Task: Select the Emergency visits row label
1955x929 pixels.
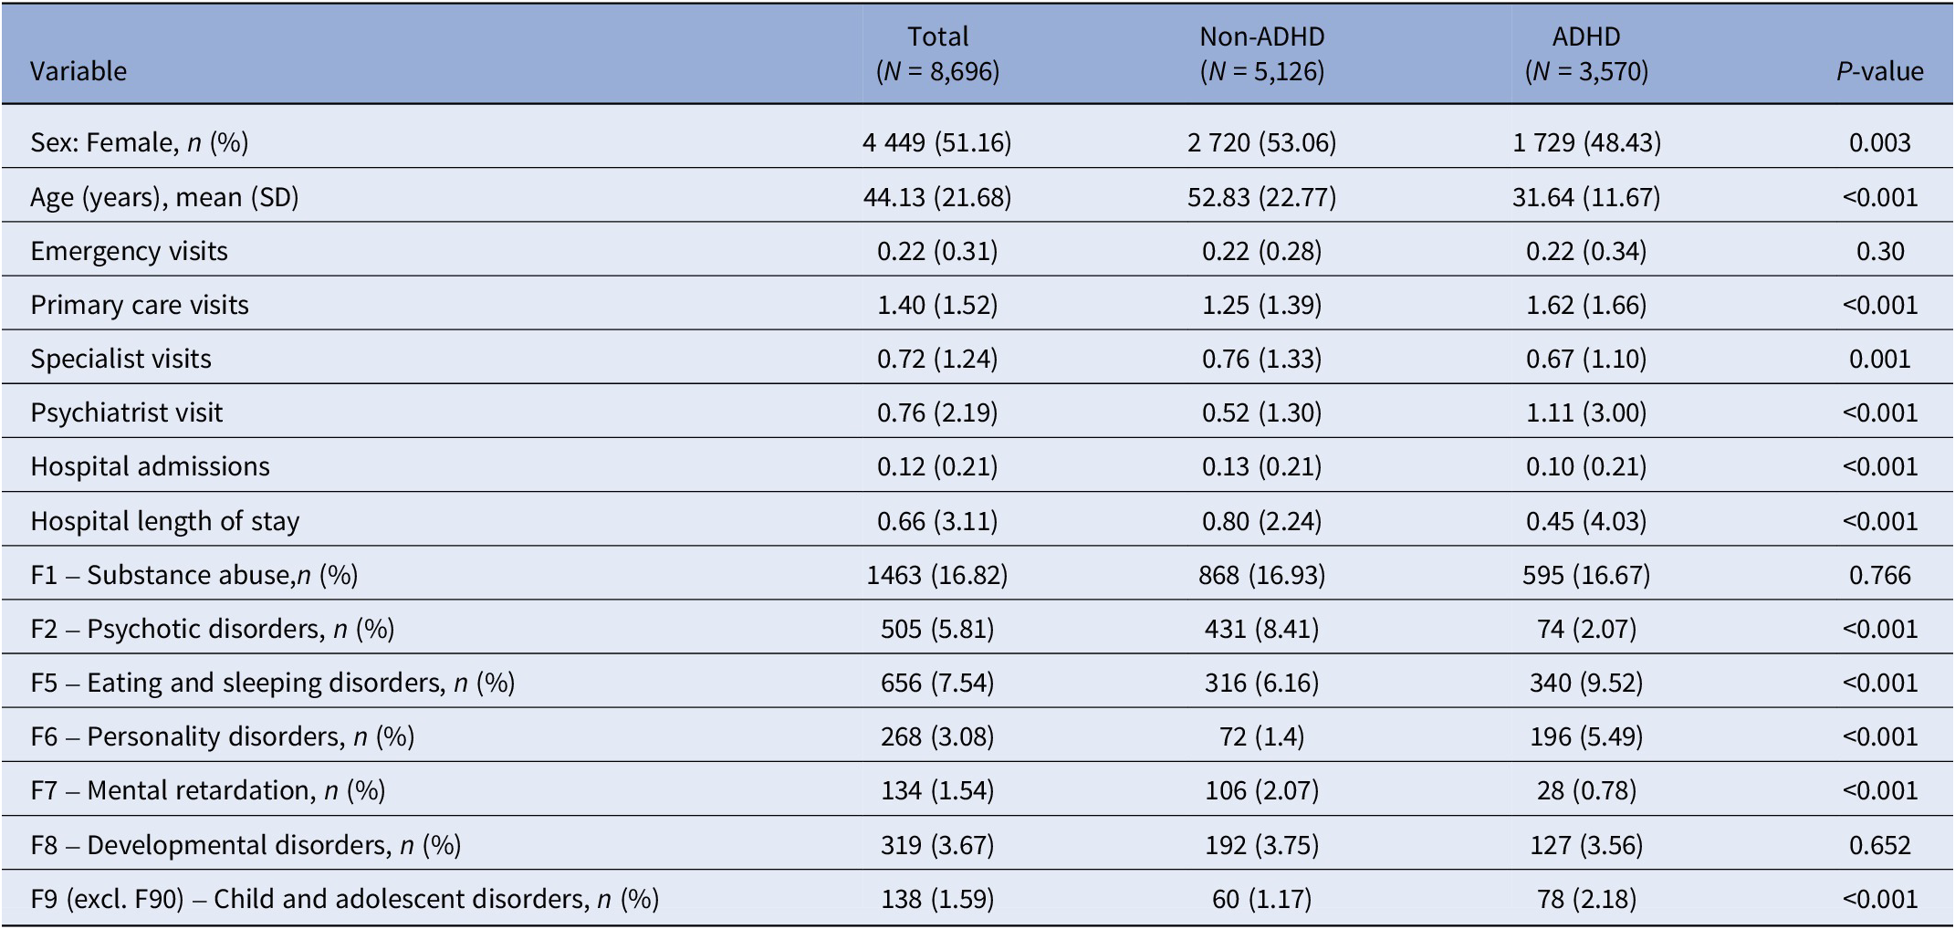Action: [129, 251]
